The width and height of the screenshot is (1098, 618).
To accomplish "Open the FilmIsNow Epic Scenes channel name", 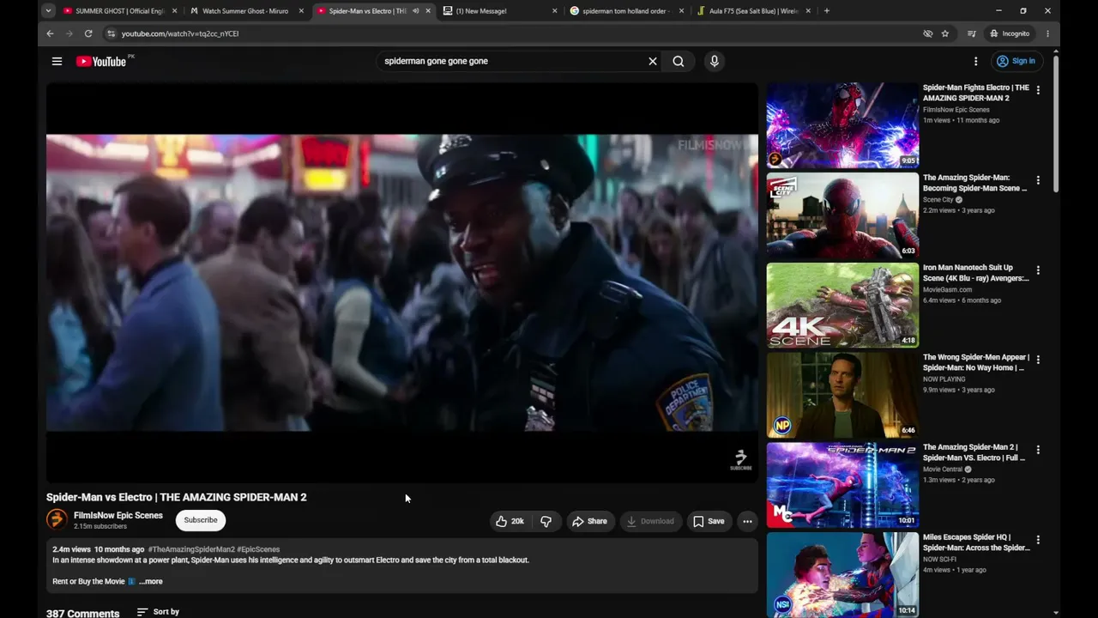I will tap(118, 515).
